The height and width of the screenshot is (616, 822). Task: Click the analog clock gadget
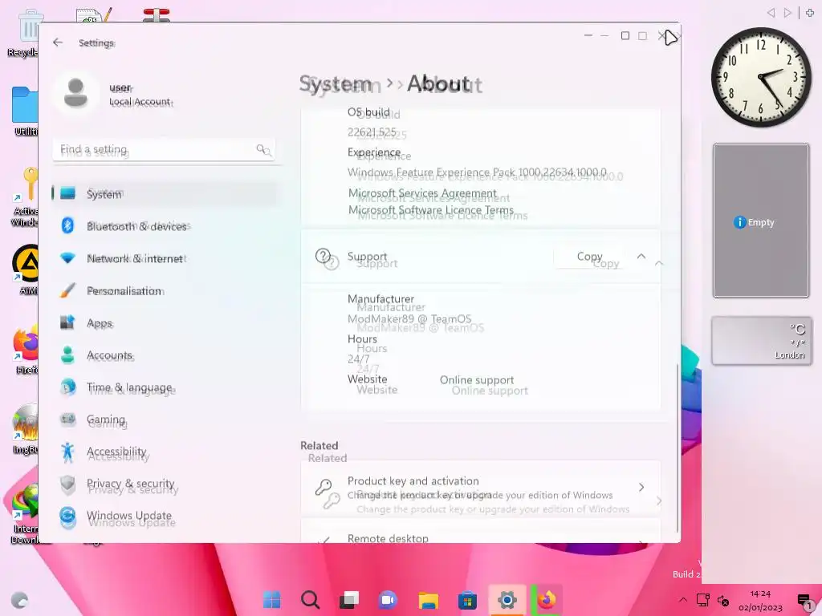pos(761,77)
